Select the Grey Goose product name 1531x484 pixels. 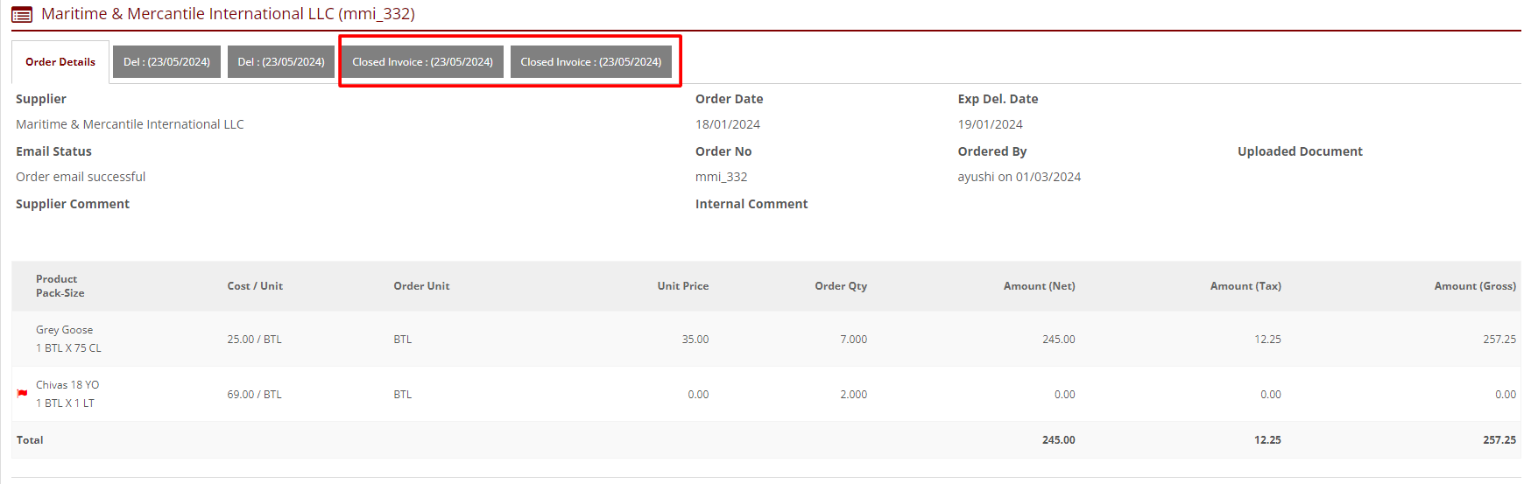pos(64,330)
